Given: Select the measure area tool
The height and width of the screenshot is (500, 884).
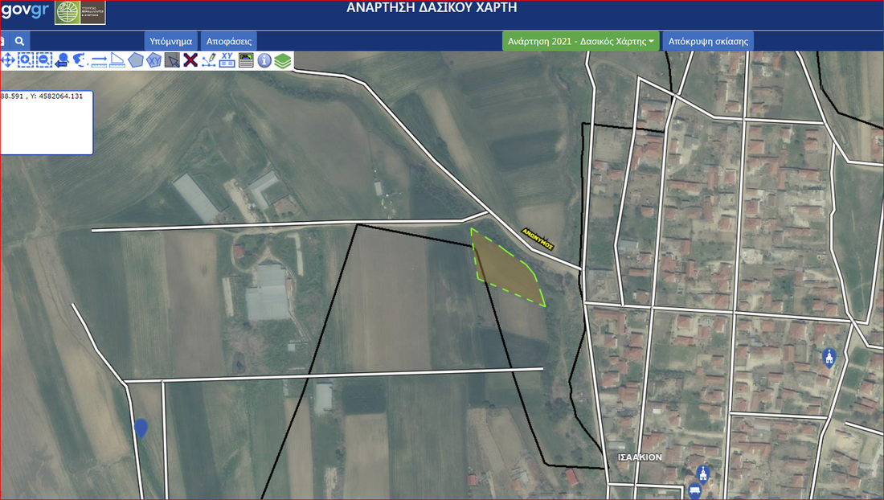Looking at the screenshot, I should [x=117, y=60].
